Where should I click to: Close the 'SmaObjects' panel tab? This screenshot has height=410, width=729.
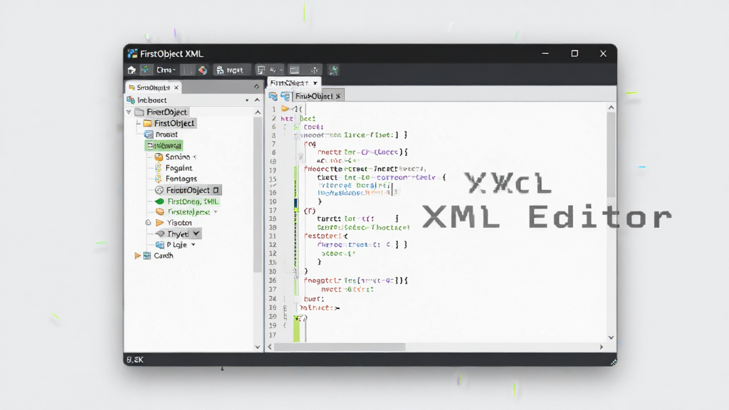[177, 88]
